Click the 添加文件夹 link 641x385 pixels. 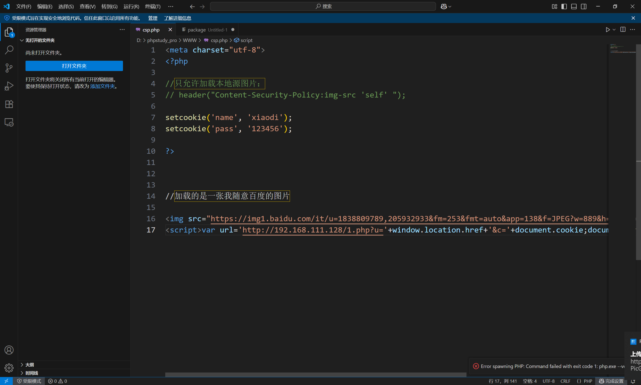click(x=102, y=86)
